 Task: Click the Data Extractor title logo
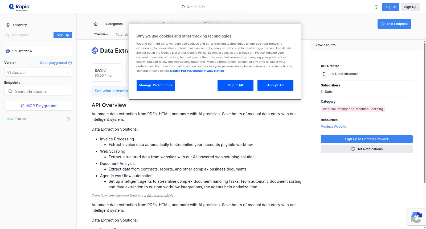95,51
